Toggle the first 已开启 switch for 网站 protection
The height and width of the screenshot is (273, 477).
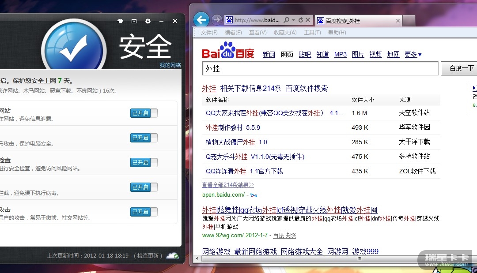tap(144, 113)
